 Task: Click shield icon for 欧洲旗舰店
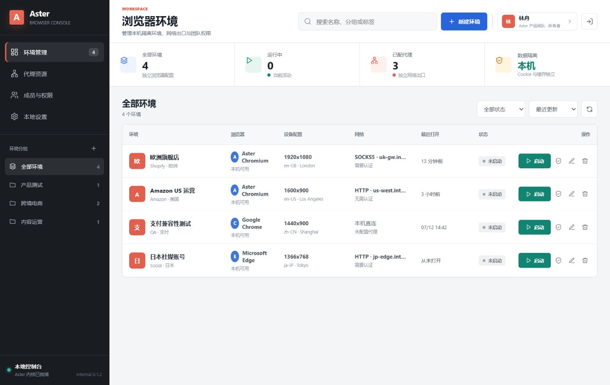click(558, 161)
